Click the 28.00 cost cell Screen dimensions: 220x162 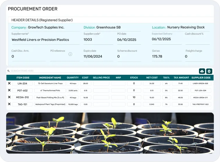click(x=86, y=83)
